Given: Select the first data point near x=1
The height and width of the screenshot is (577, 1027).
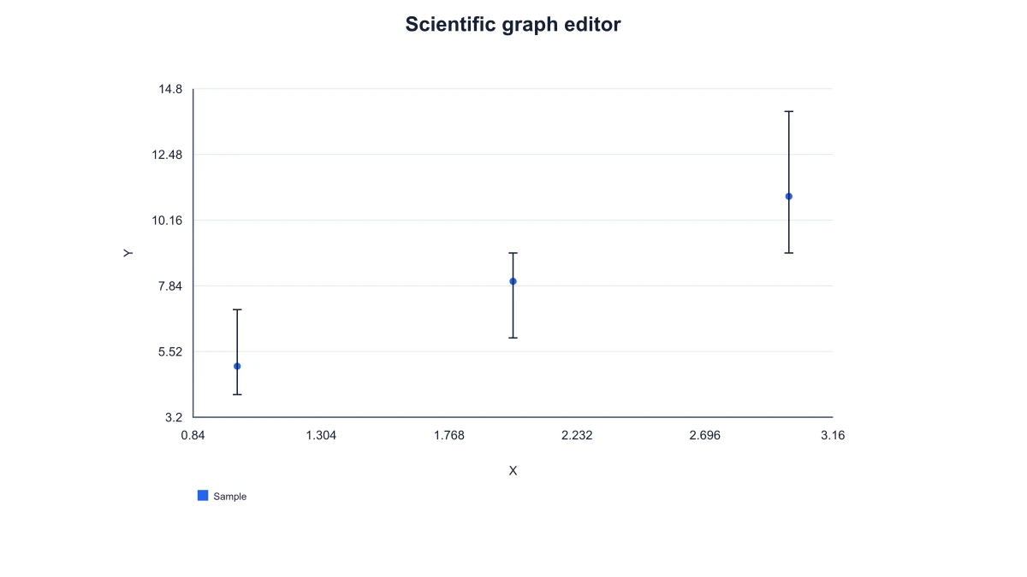Looking at the screenshot, I should click(237, 366).
